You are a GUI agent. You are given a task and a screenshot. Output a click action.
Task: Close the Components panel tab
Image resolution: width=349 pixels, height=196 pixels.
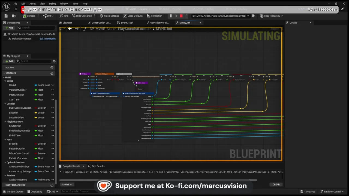point(28,23)
